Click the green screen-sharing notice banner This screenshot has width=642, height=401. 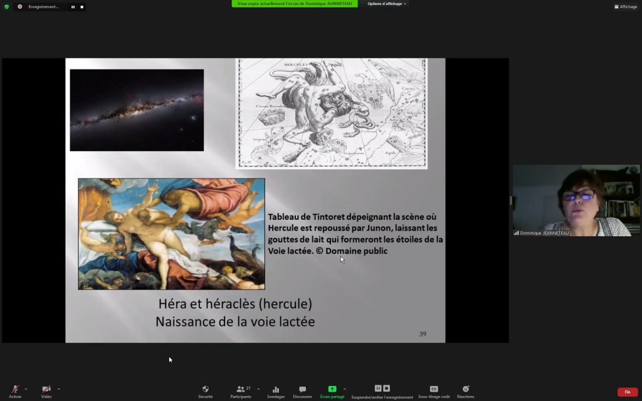(295, 4)
